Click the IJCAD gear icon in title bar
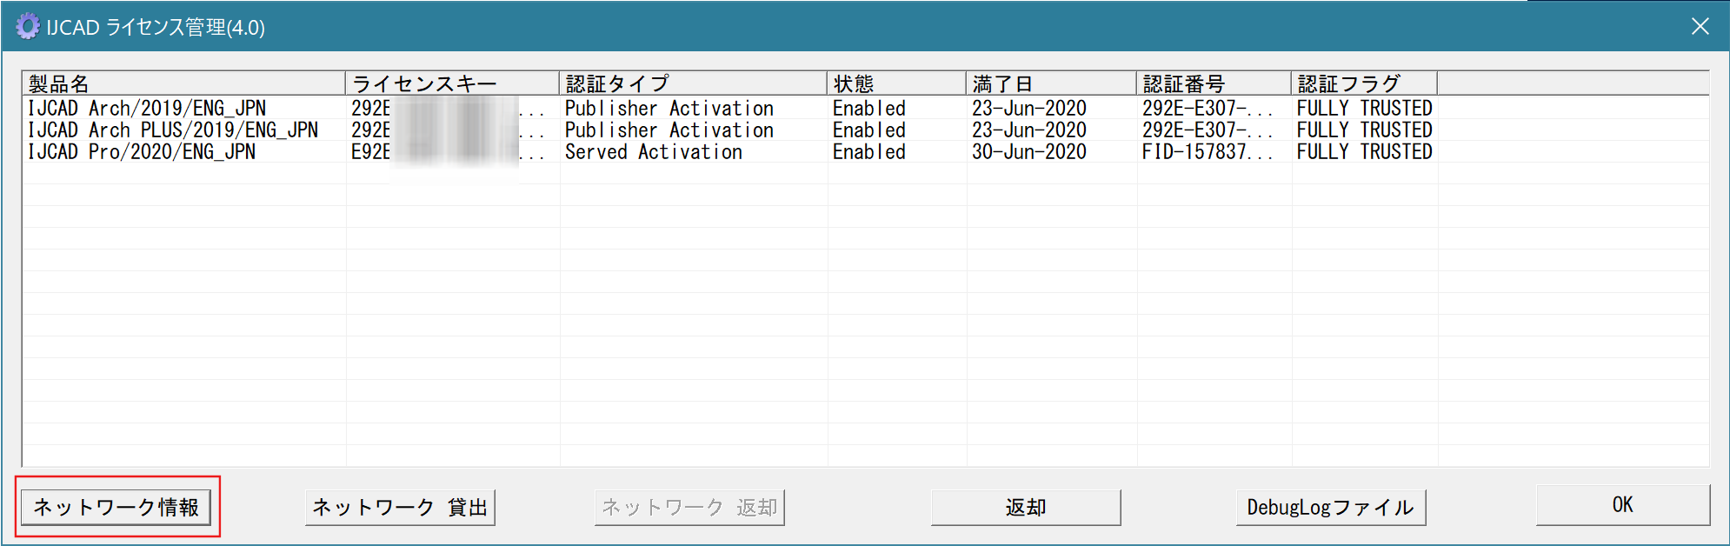 coord(27,26)
